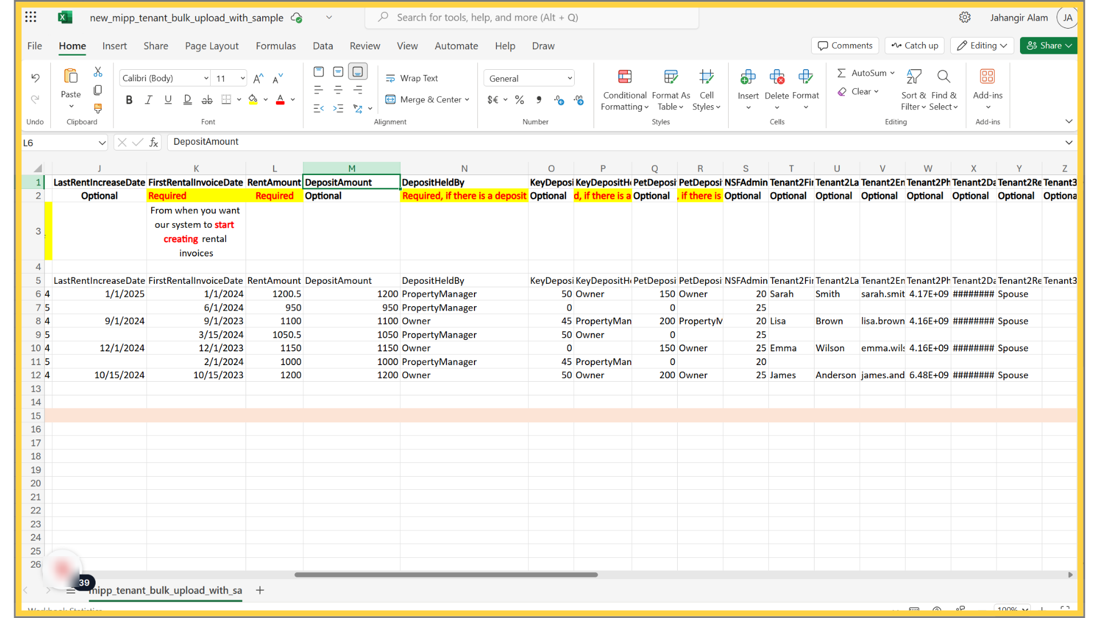Open the Name Box L6 dropdown
This screenshot has height=618, width=1099.
click(101, 143)
